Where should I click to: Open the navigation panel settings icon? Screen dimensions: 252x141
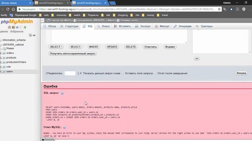21,27
